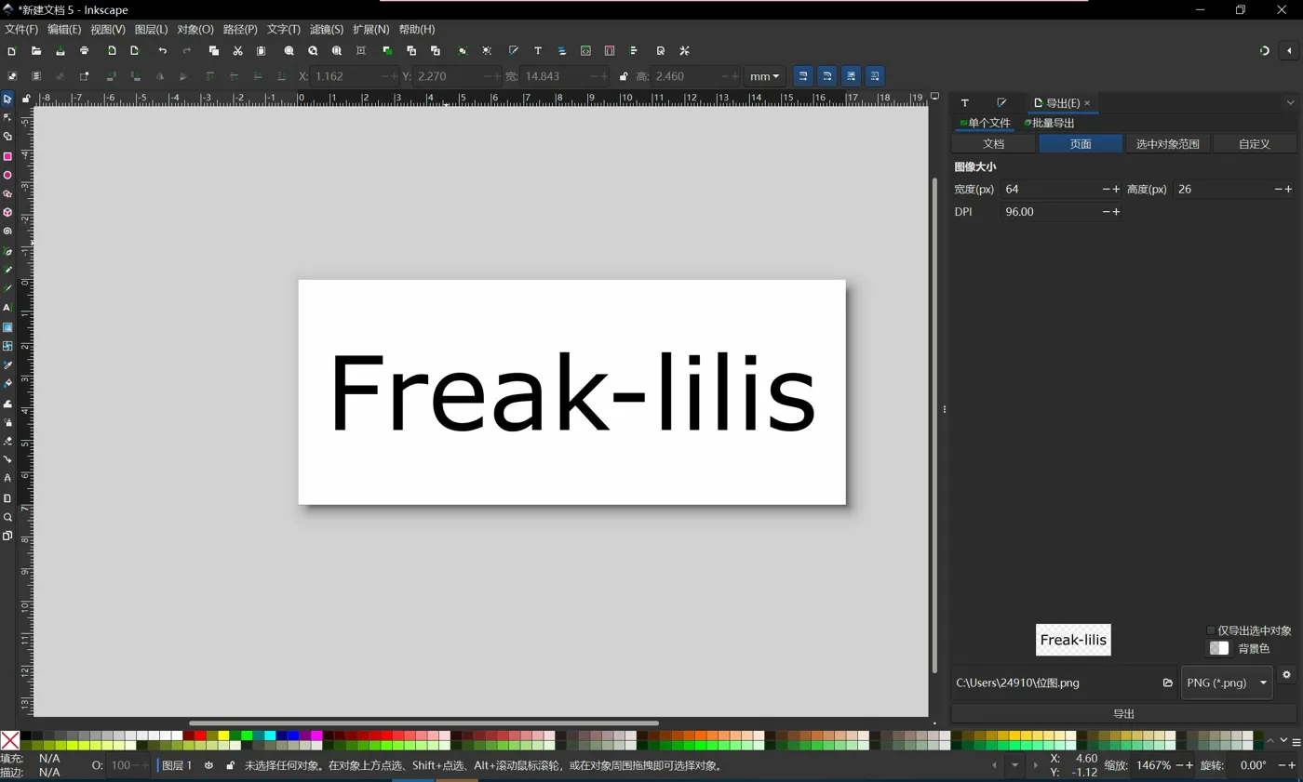
Task: Toggle scale stroke width with object
Action: 802,76
